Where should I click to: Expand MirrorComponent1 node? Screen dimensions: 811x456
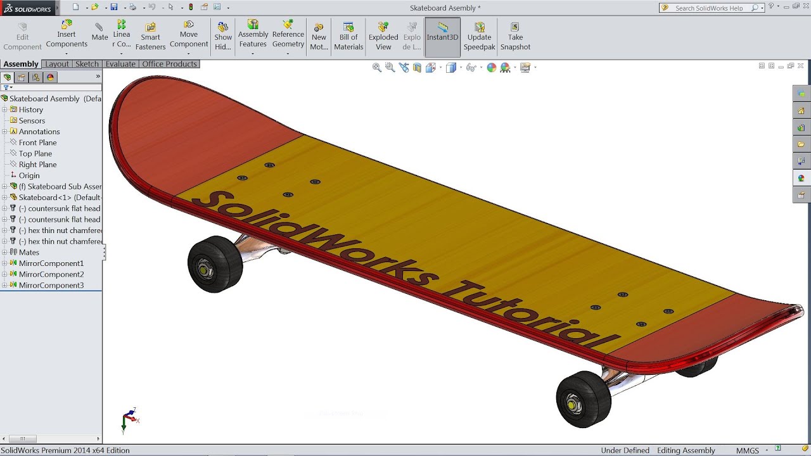(4, 263)
